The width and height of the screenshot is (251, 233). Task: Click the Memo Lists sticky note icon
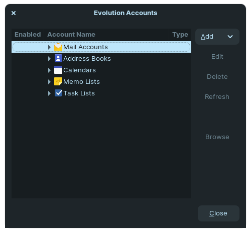click(58, 82)
